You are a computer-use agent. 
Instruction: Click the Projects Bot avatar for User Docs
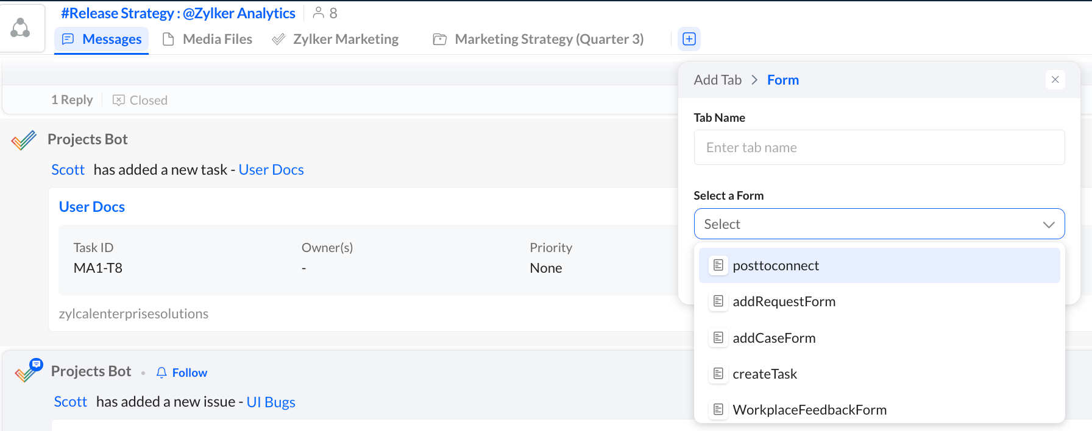tap(24, 140)
